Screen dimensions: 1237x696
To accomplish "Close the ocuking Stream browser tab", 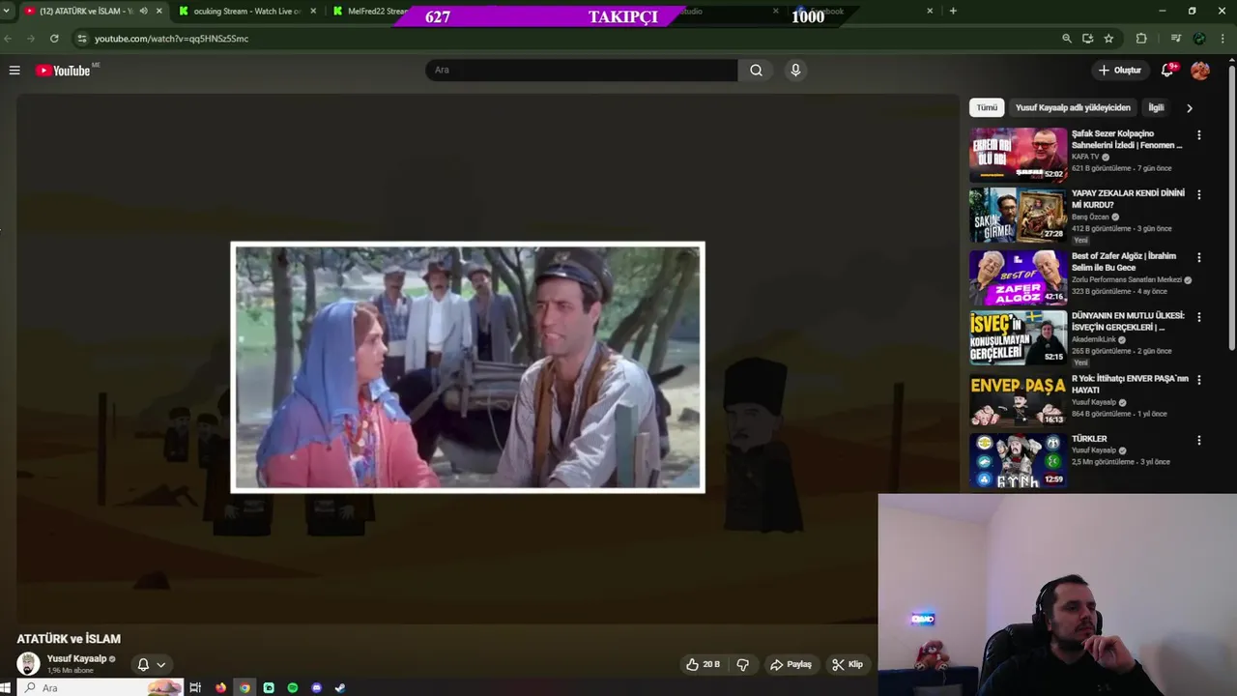I will (x=312, y=11).
